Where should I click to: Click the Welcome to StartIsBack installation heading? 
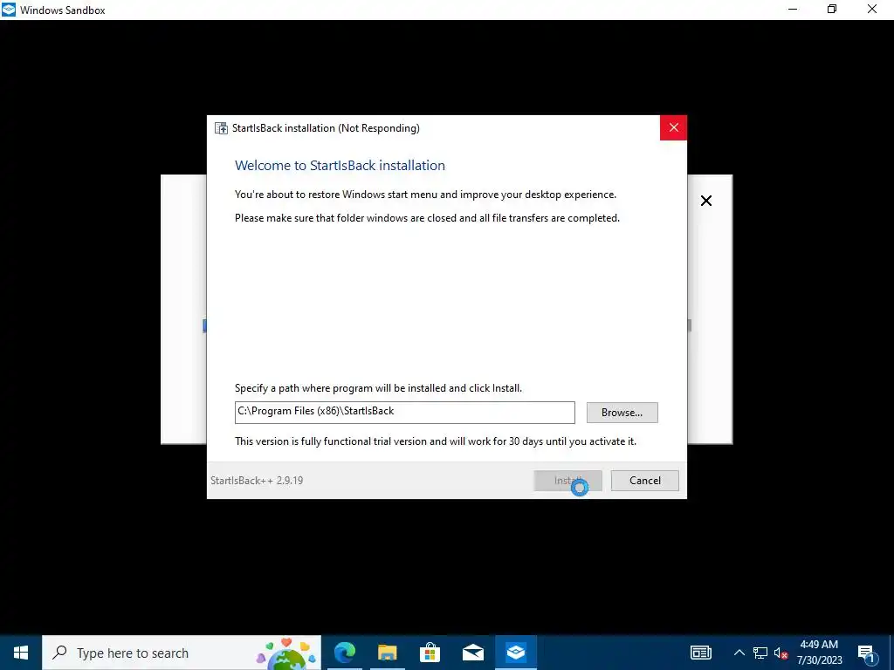click(x=340, y=166)
